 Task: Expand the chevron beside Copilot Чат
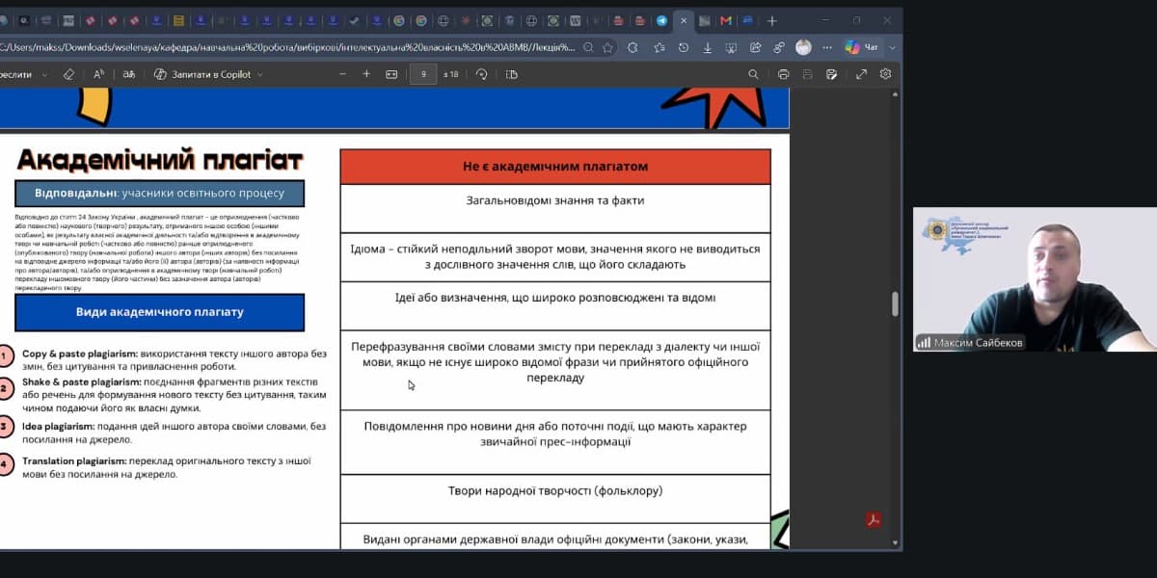click(892, 46)
